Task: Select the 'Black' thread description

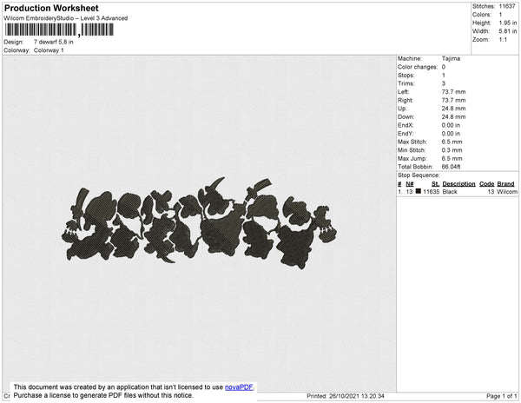Action: point(450,192)
